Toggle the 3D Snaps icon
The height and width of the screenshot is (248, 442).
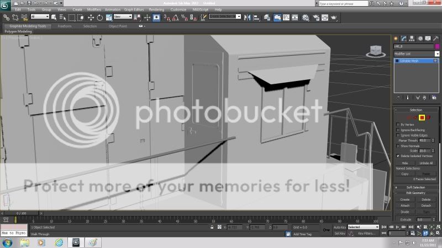coord(167,18)
